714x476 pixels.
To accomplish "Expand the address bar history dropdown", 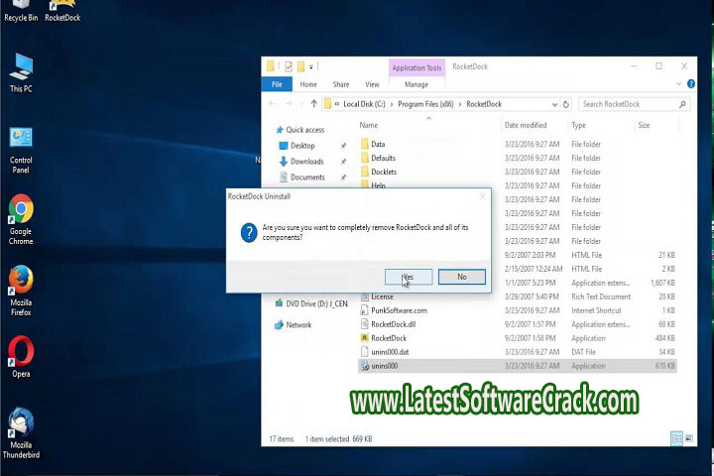I will [554, 104].
